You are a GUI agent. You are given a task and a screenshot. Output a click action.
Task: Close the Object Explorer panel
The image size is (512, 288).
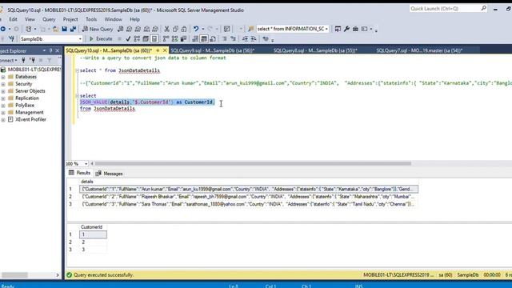[x=57, y=50]
